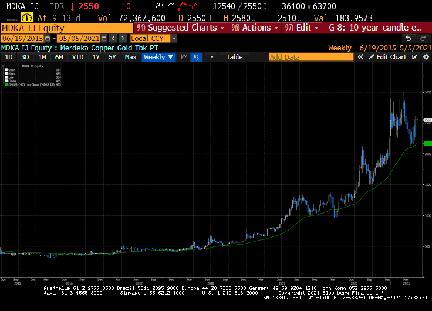This screenshot has width=432, height=311.
Task: Select the 3D range tab
Action: click(x=25, y=57)
